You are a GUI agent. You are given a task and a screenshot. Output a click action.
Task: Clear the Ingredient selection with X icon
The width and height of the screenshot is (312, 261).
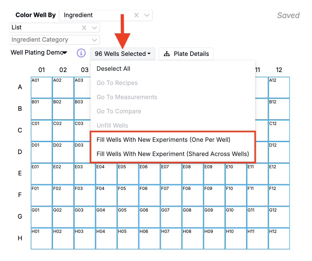(x=137, y=15)
